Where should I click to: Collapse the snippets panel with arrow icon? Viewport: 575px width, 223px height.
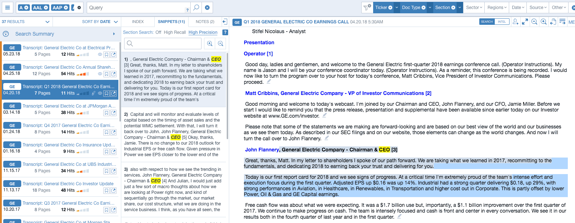pos(225,22)
